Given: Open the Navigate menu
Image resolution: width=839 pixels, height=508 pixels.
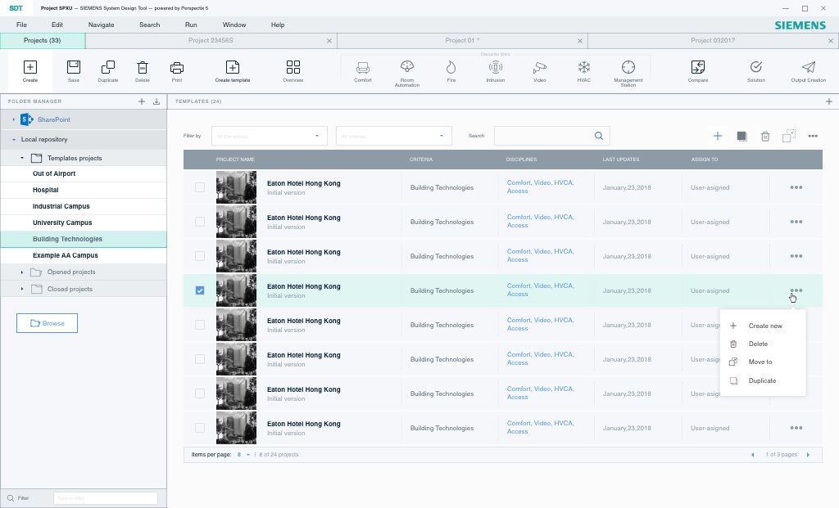Looking at the screenshot, I should tap(101, 25).
